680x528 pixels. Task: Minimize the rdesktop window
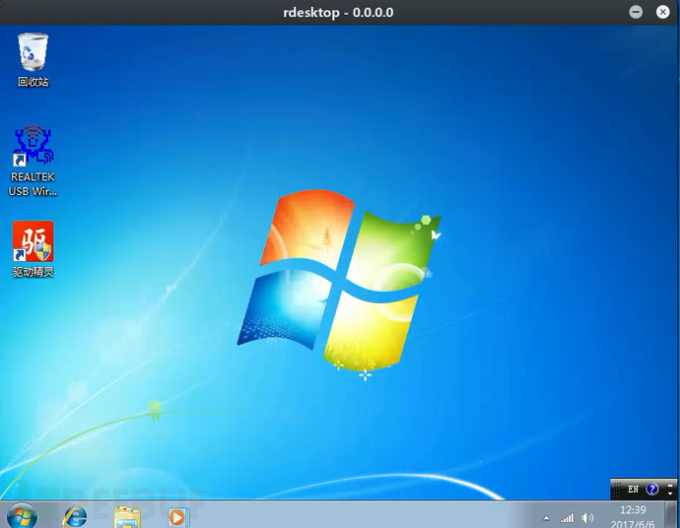(x=636, y=12)
